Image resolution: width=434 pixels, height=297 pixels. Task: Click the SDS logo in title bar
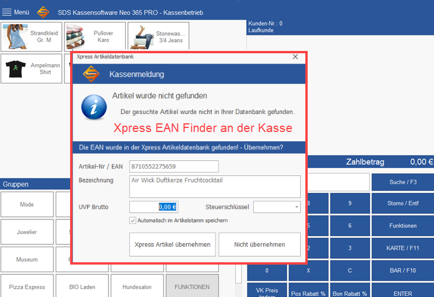point(43,12)
